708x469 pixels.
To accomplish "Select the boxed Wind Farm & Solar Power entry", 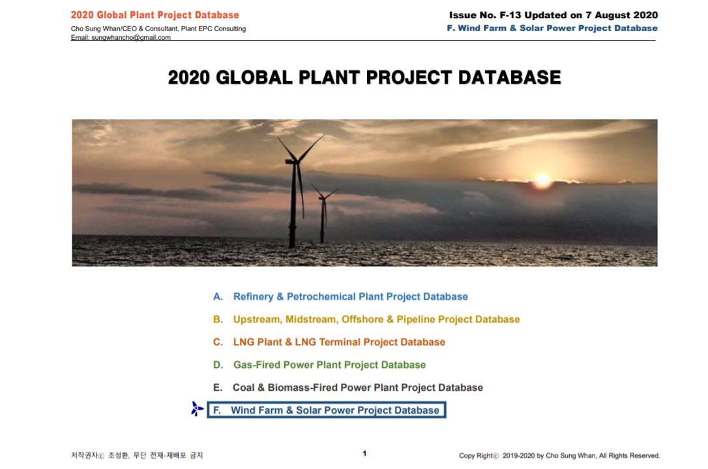I will (327, 410).
